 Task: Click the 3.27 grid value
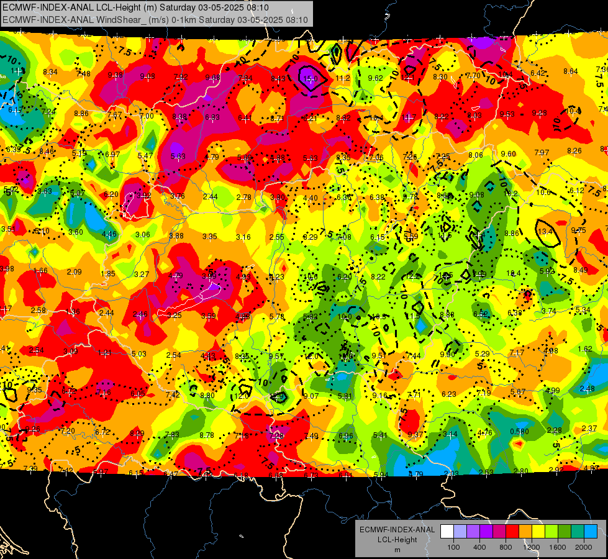tap(142, 275)
